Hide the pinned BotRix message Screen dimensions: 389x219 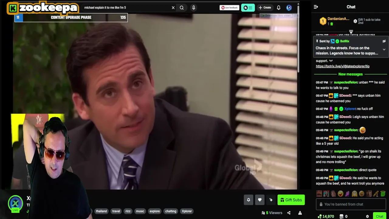click(x=384, y=41)
